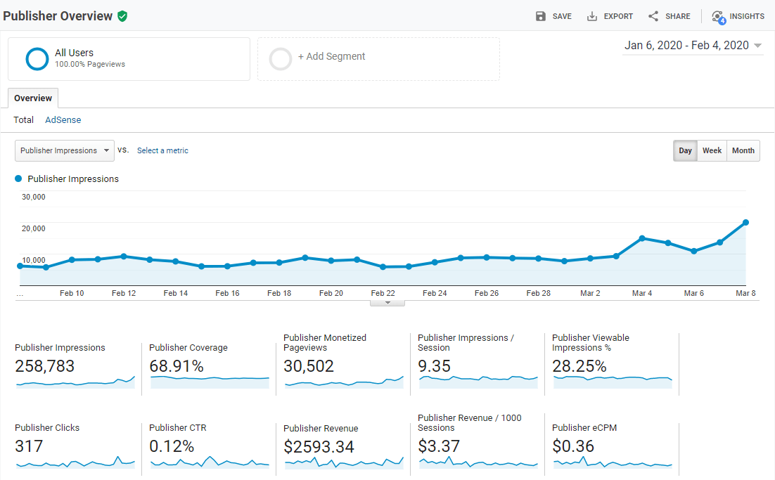The image size is (775, 480).
Task: Switch to the AdSense sub-tab
Action: coord(63,120)
